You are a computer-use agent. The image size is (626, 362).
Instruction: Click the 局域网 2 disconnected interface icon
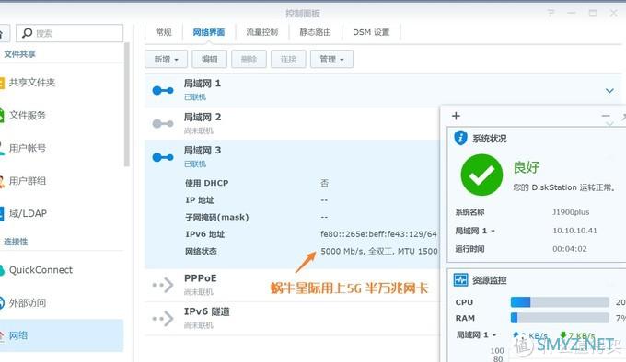click(x=163, y=124)
